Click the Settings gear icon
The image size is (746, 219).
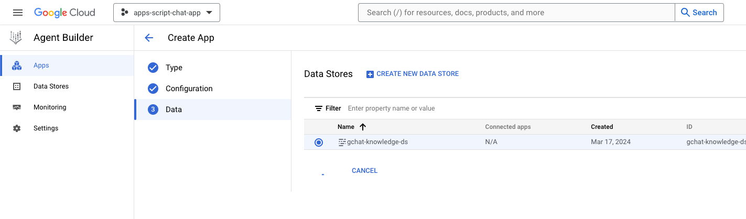point(17,128)
